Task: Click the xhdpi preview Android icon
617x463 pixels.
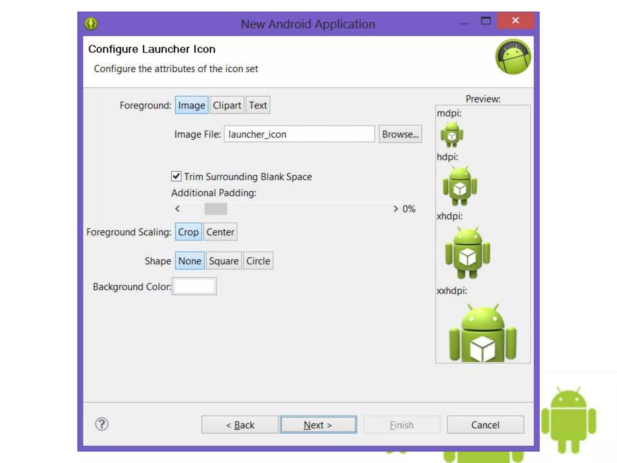Action: 467,253
